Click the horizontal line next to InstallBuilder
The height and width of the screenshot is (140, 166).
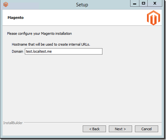click(93, 122)
